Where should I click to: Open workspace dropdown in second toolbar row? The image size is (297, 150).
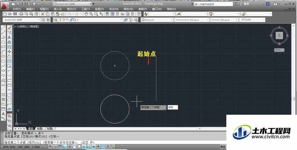22,20
